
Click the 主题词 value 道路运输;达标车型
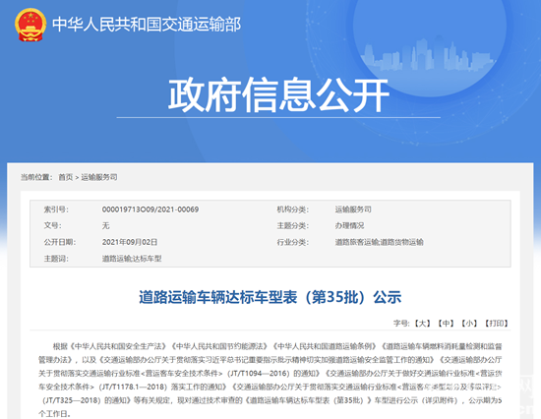[132, 259]
